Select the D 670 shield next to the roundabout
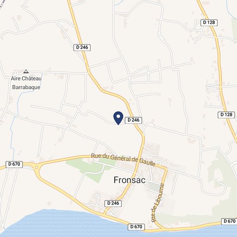The height and width of the screenshot is (237, 237). coord(14,164)
